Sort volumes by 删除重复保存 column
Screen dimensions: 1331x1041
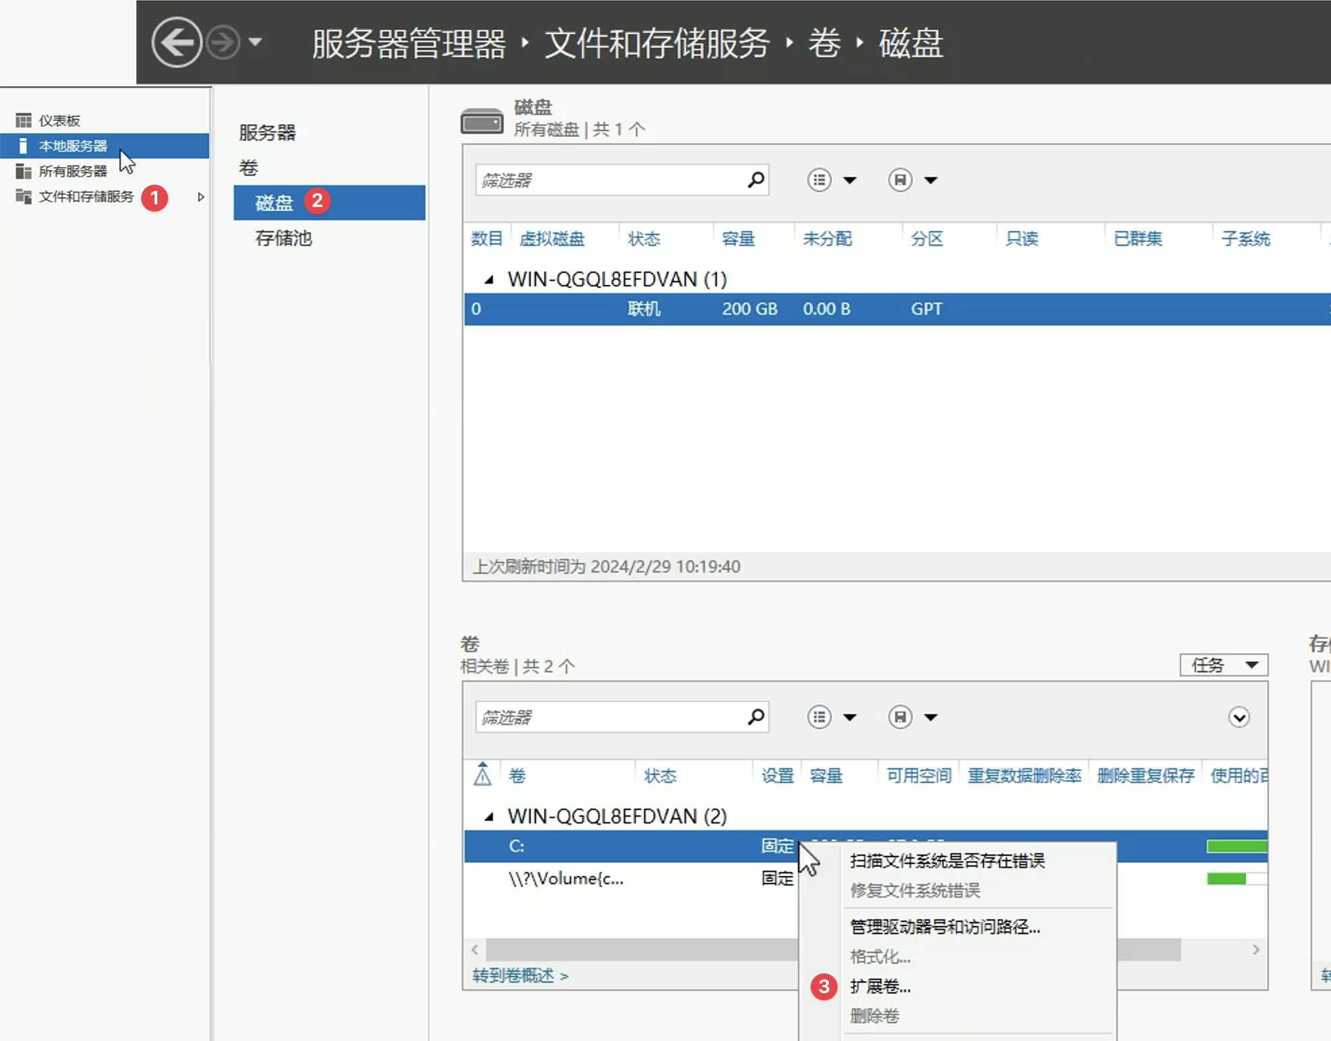coord(1145,776)
